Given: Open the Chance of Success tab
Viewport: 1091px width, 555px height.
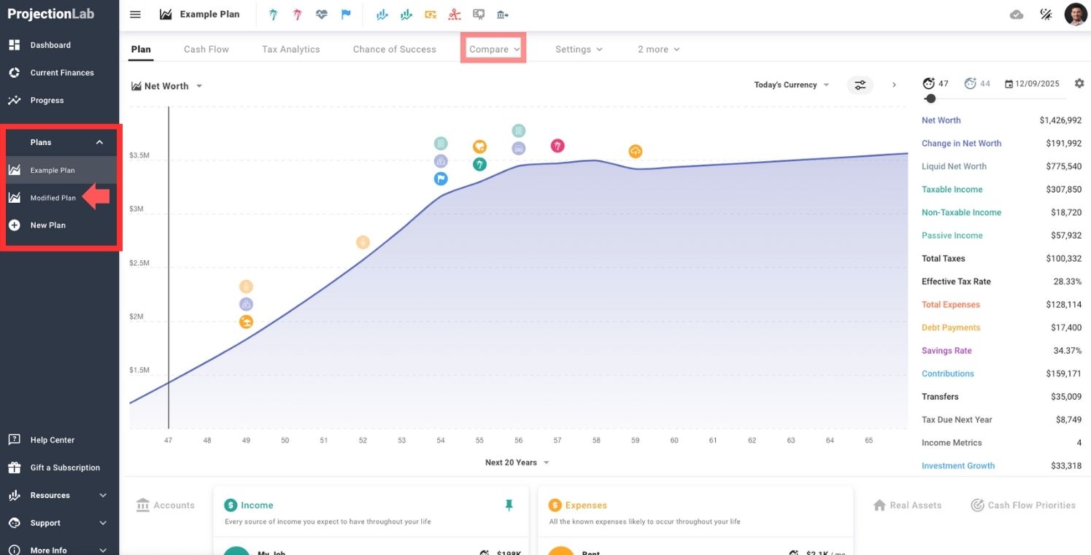Looking at the screenshot, I should pyautogui.click(x=394, y=50).
